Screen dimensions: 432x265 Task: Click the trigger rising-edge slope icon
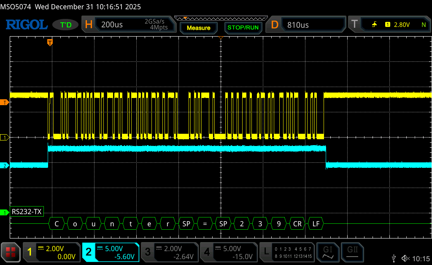pos(374,25)
